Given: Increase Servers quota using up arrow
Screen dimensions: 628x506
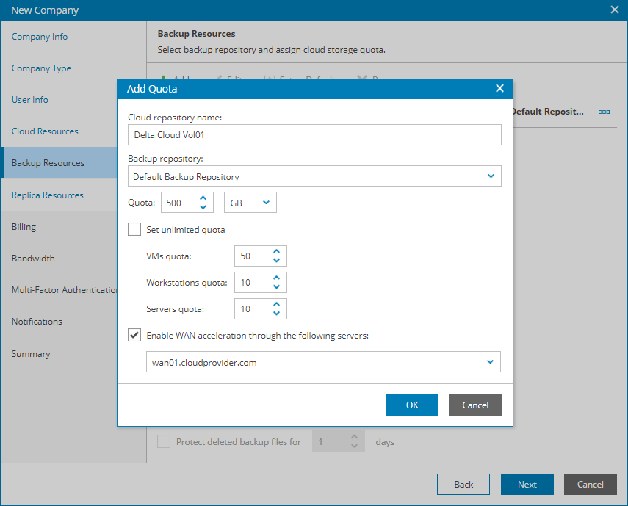Looking at the screenshot, I should tap(276, 304).
